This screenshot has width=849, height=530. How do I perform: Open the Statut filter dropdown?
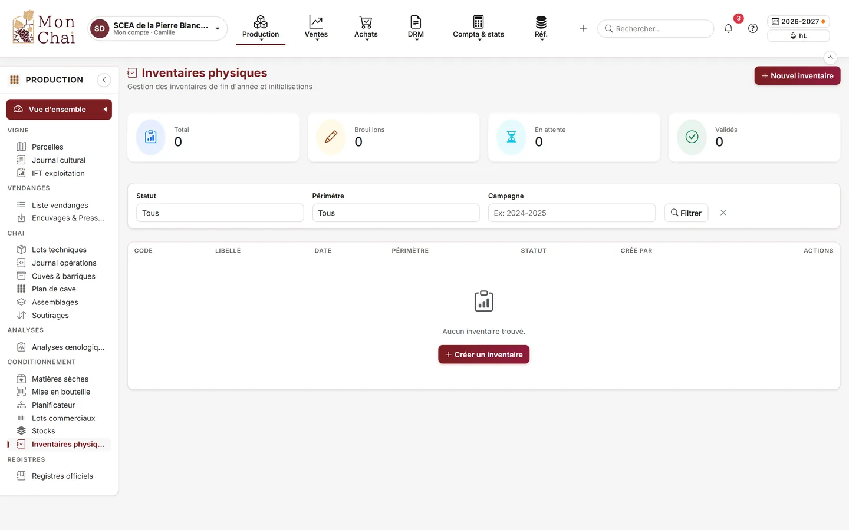[x=220, y=213]
